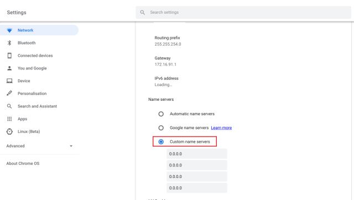Click the Apps grid icon
Screen dimensions: 354x200
pyautogui.click(x=9, y=119)
